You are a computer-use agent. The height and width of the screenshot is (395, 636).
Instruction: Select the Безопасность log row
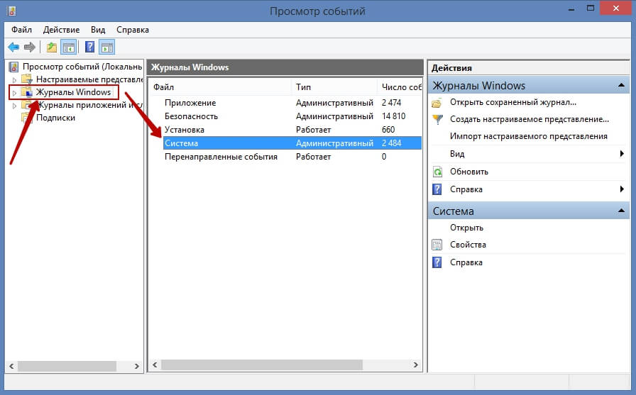point(191,116)
